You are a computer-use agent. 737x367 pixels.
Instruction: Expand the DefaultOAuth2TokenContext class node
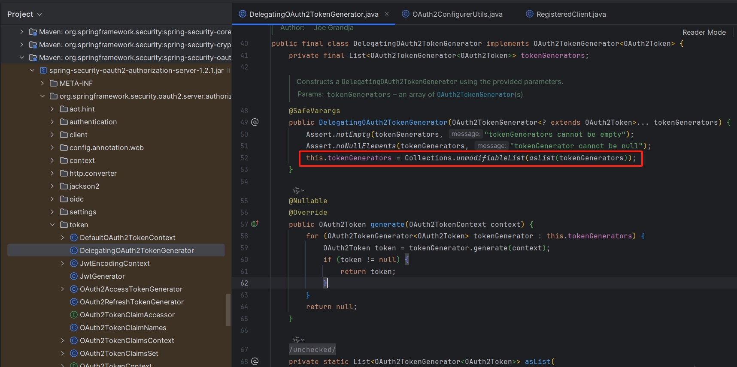63,238
